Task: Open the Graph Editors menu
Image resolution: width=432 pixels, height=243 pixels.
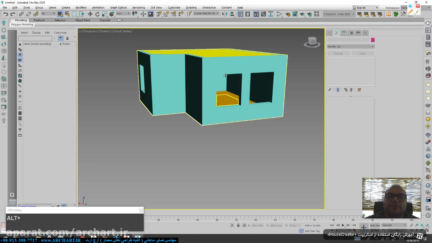Action: 118,8
